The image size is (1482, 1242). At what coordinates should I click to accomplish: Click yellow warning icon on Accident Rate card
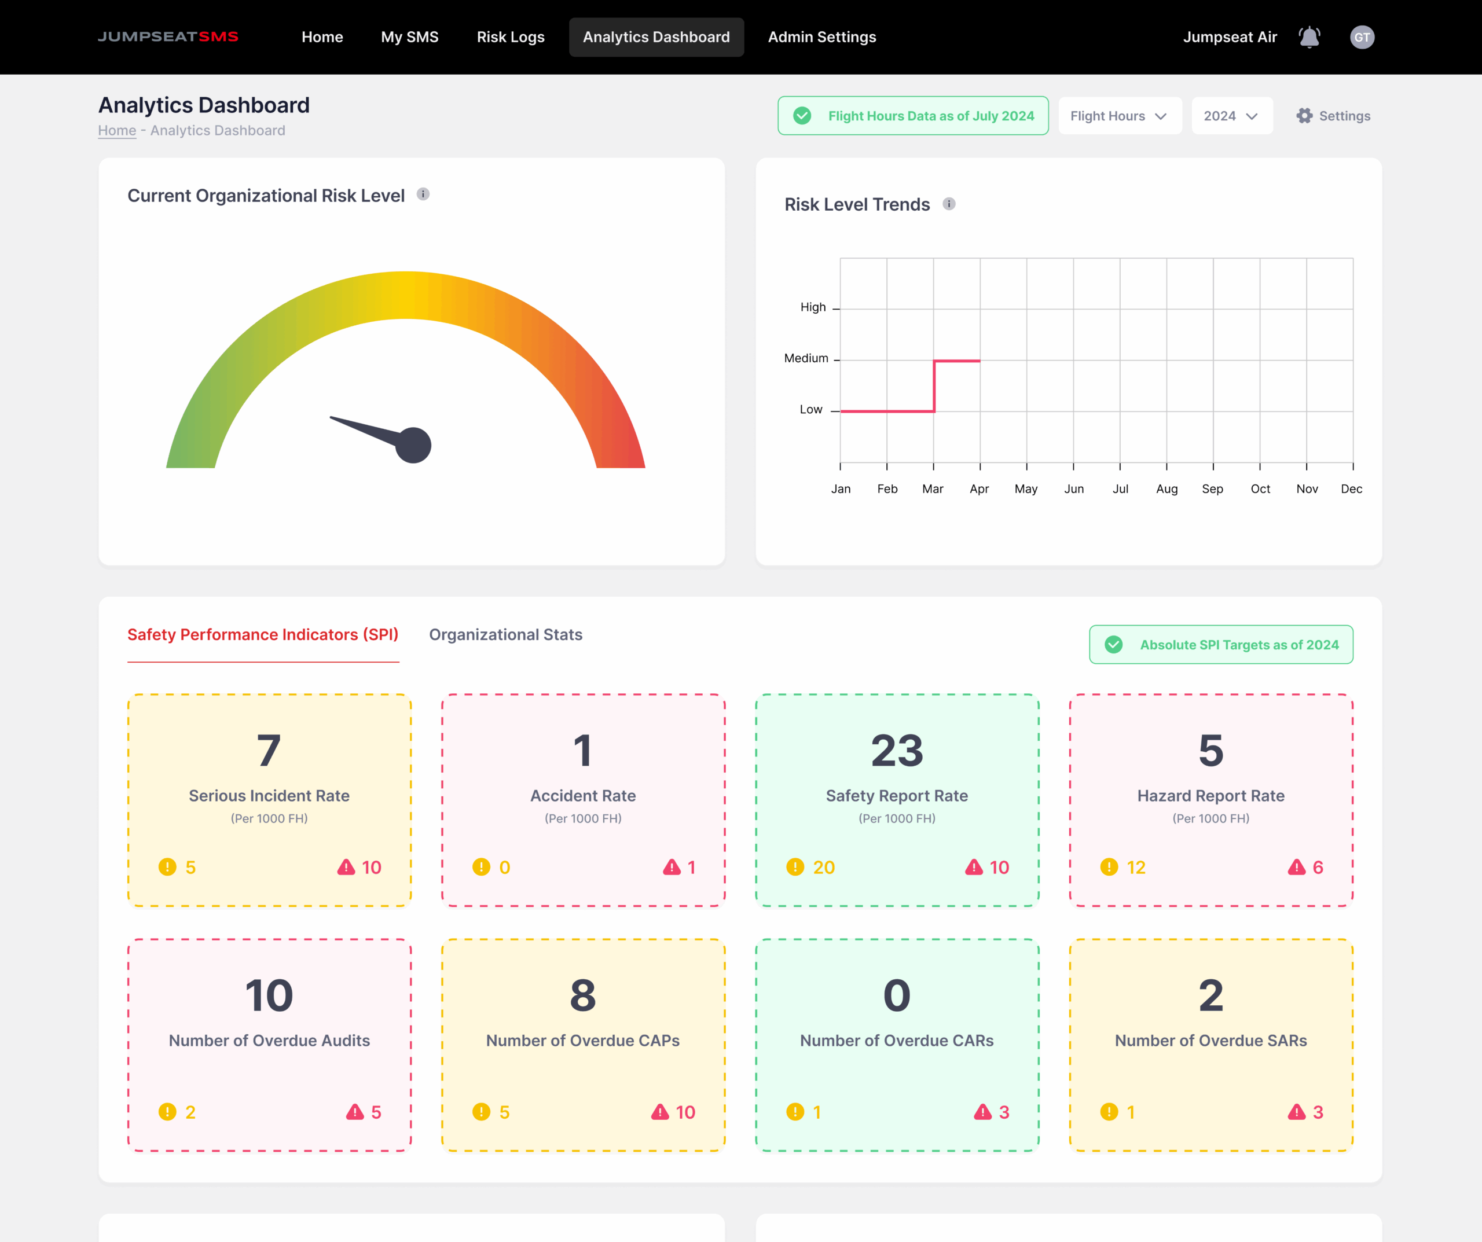tap(481, 866)
